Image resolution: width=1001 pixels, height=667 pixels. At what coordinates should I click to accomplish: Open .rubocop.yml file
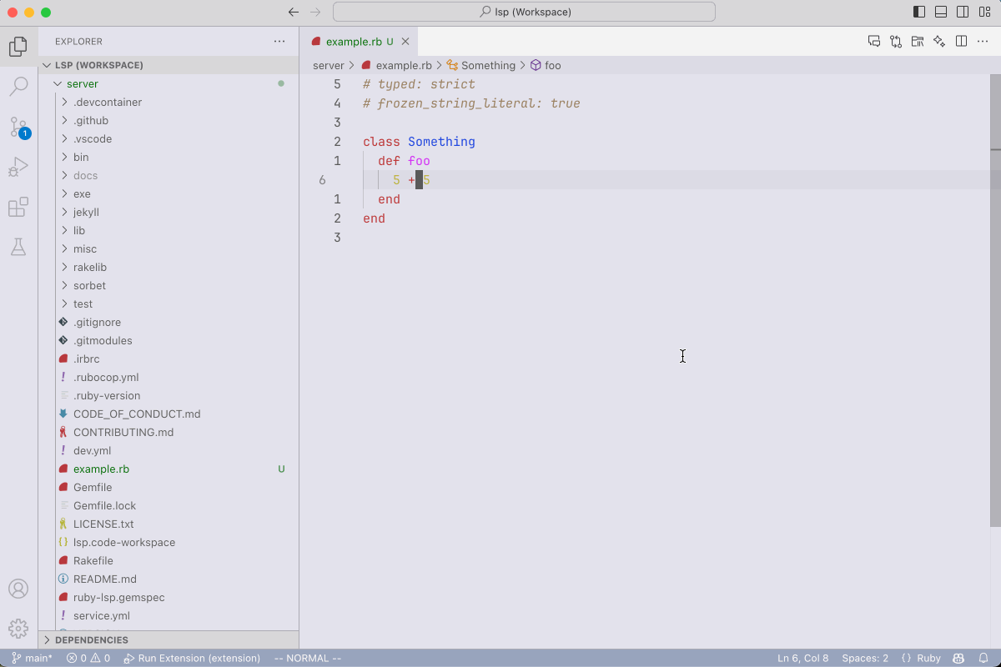pos(169,377)
